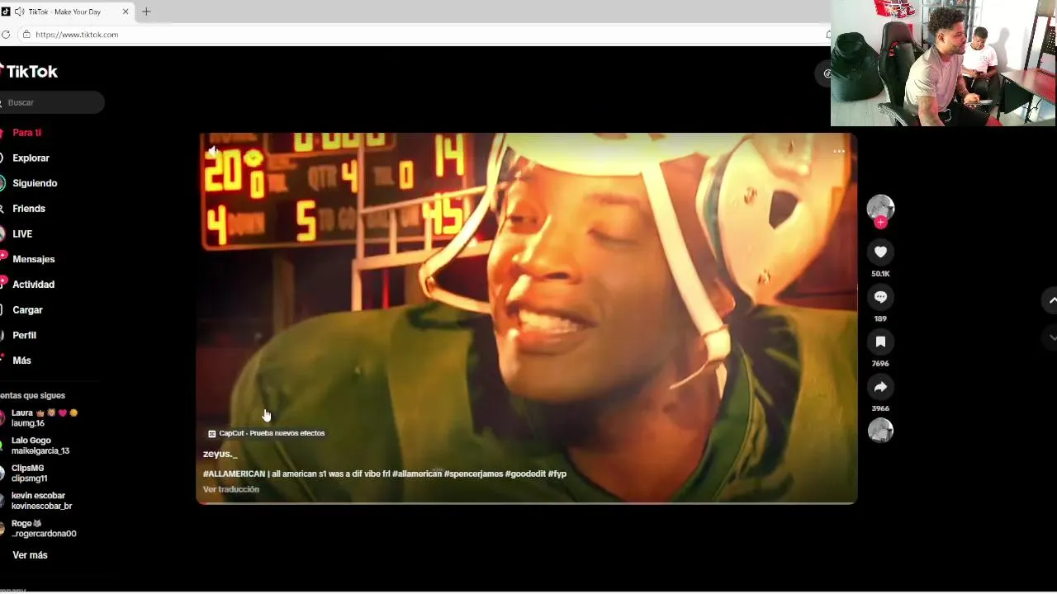The height and width of the screenshot is (594, 1057).
Task: Open Explorar section
Action: pyautogui.click(x=31, y=158)
